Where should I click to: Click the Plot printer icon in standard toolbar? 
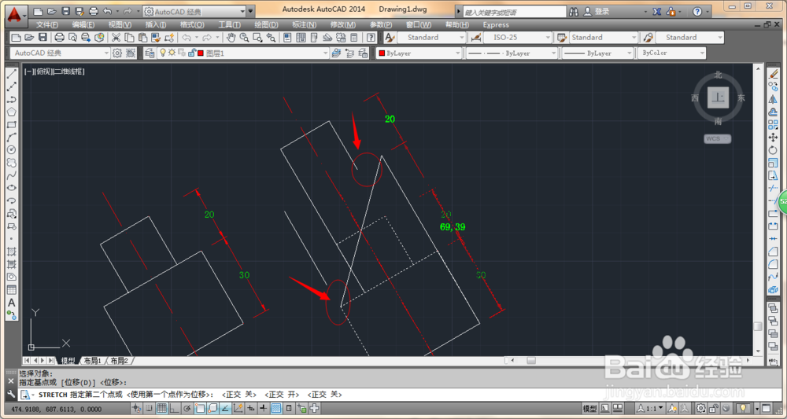click(x=59, y=38)
